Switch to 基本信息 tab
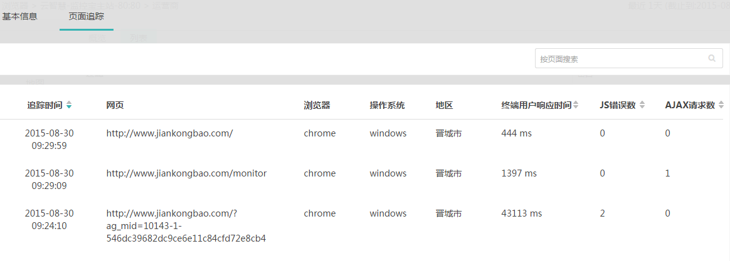 pyautogui.click(x=19, y=17)
